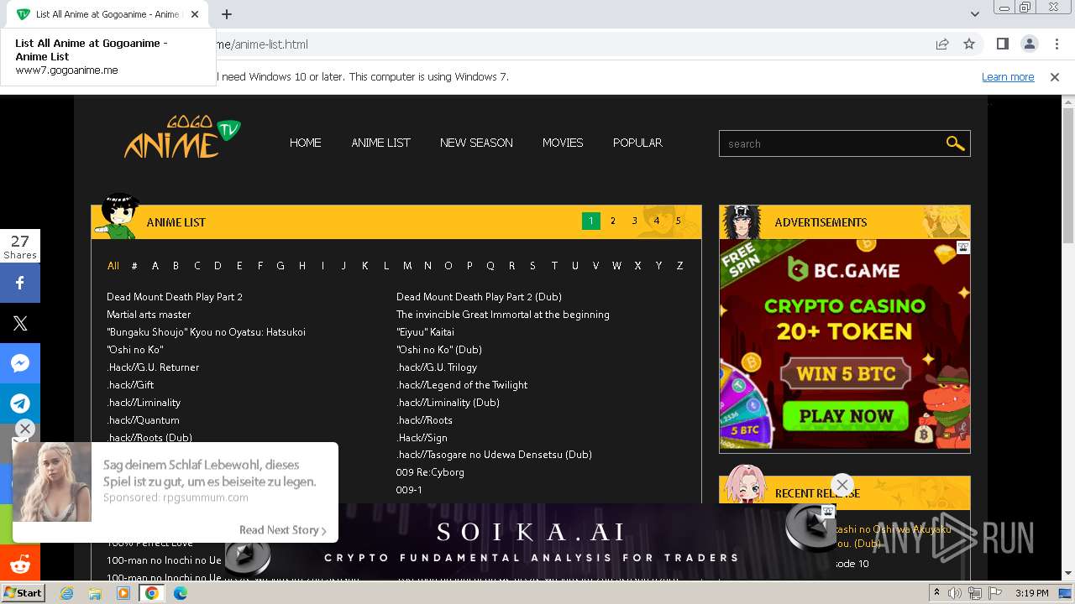Select current page 1 button
The width and height of the screenshot is (1075, 604).
click(x=591, y=221)
